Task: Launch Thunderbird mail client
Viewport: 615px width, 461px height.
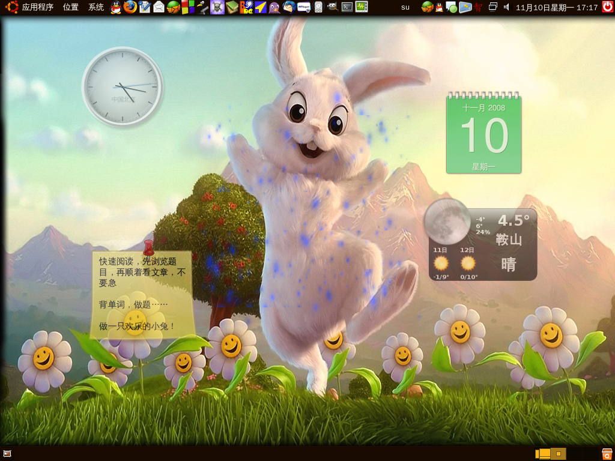Action: pos(289,7)
